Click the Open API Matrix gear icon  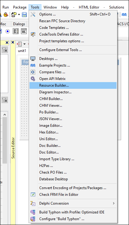coord(33,79)
